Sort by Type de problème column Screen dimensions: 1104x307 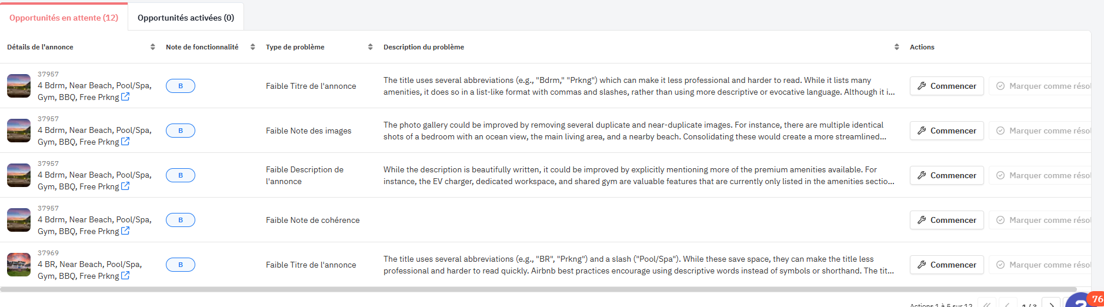(x=370, y=47)
